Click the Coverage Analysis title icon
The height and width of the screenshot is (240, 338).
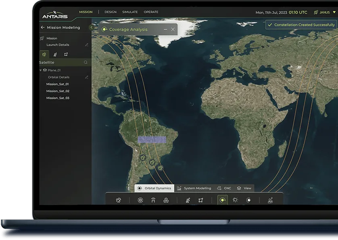(104, 29)
